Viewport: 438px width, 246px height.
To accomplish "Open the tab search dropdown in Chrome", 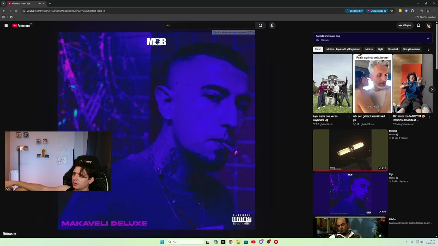I will point(4,3).
